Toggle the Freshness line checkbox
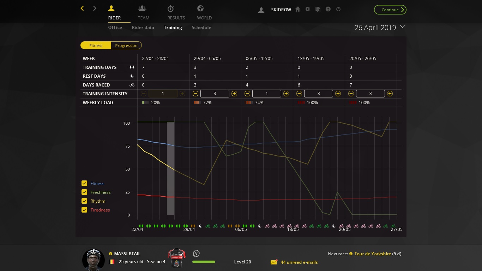Viewport: 482px width, 274px height. click(x=84, y=192)
